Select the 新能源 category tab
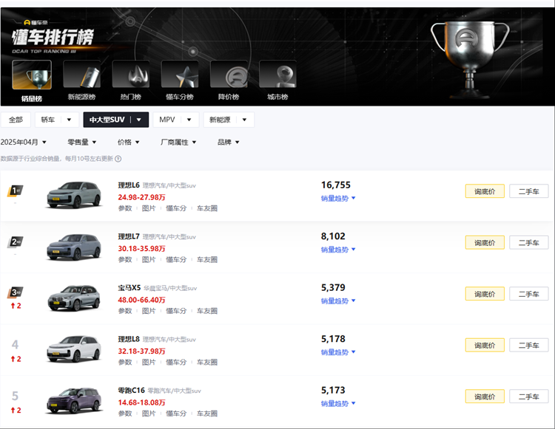 [220, 120]
